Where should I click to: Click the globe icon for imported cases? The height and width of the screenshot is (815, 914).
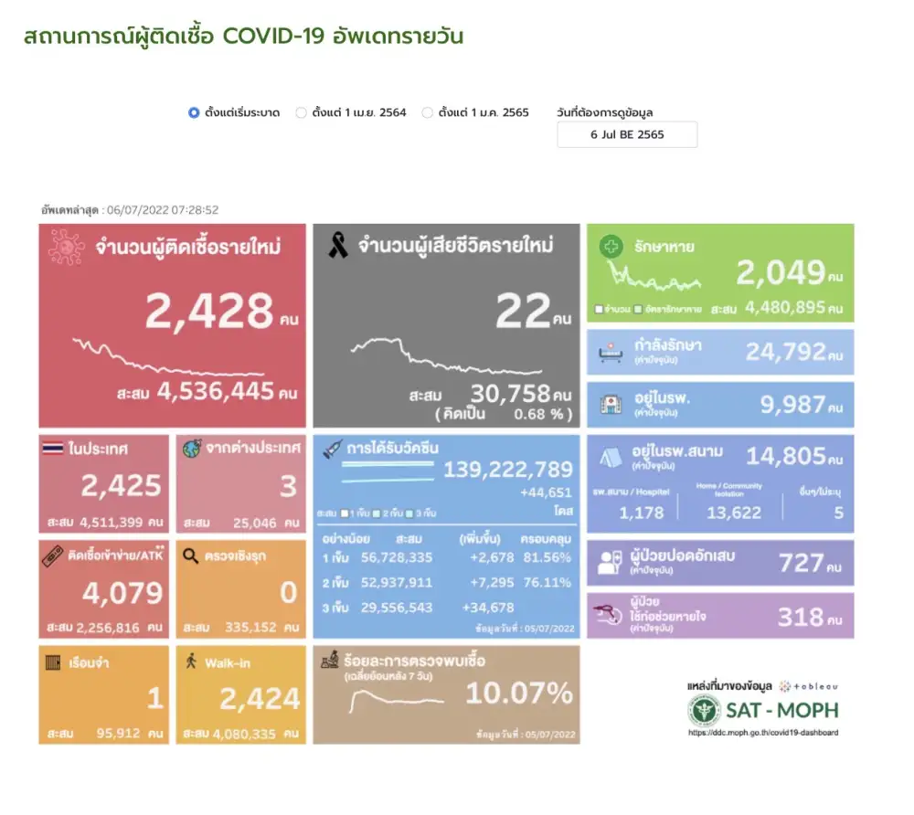[x=191, y=449]
